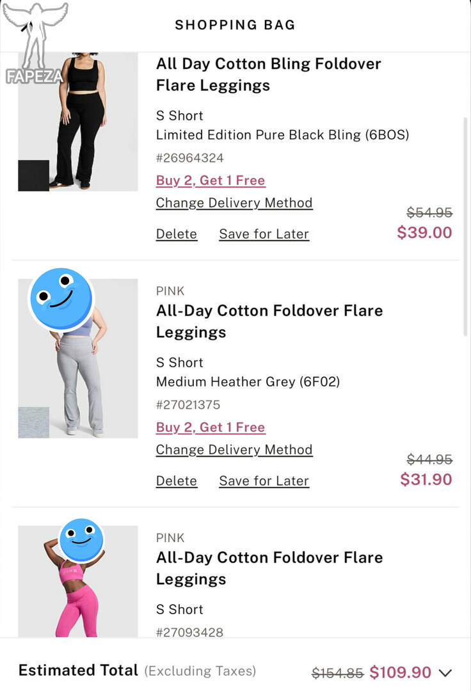The height and width of the screenshot is (691, 471).
Task: Click the angel logo watermark icon
Action: coord(35,44)
